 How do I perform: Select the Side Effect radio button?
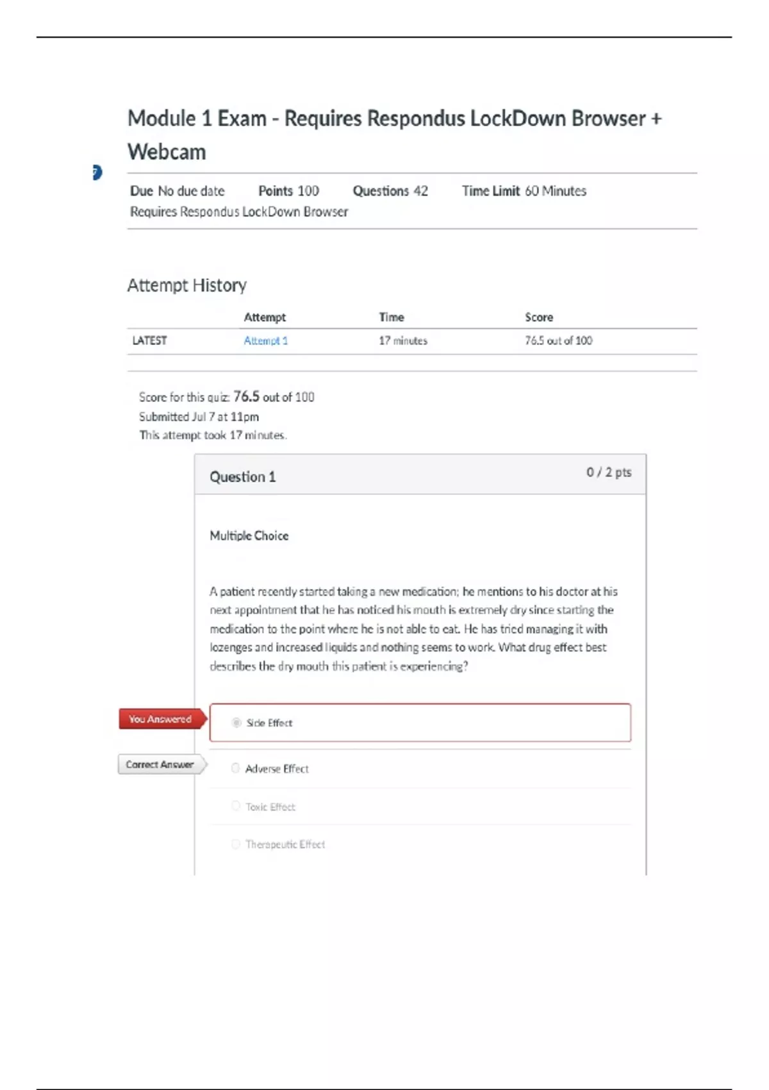pos(236,723)
